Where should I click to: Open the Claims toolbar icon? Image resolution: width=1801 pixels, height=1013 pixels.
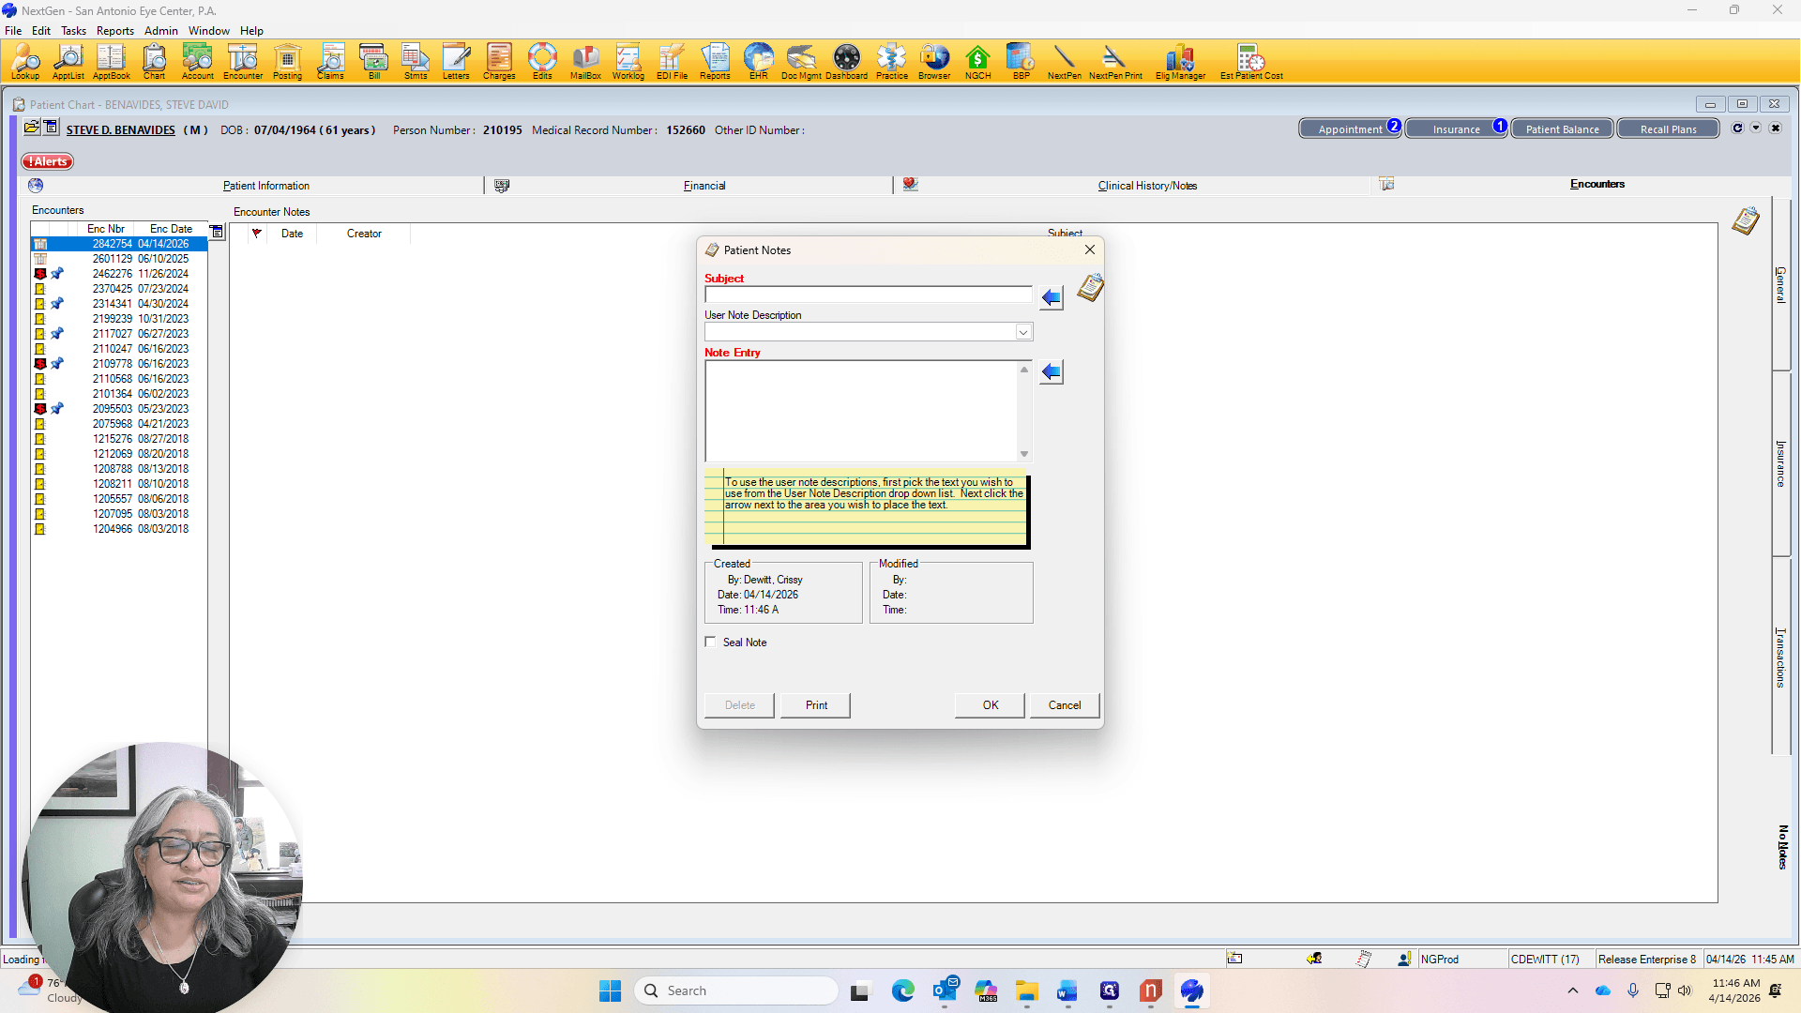point(330,62)
